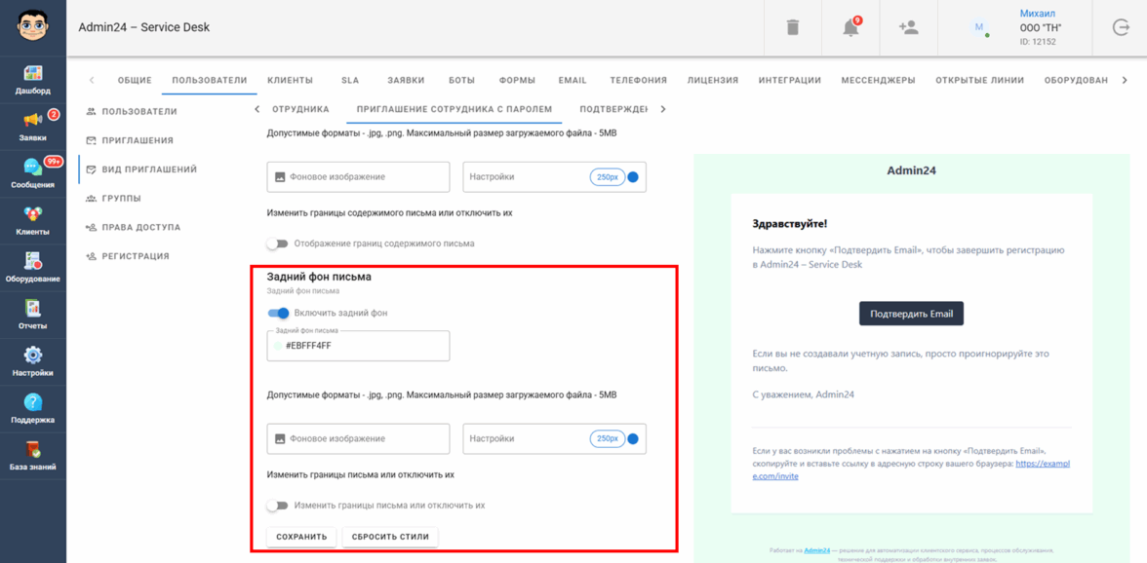This screenshot has height=563, width=1147.
Task: Click the Права доступа icon
Action: pyautogui.click(x=92, y=227)
